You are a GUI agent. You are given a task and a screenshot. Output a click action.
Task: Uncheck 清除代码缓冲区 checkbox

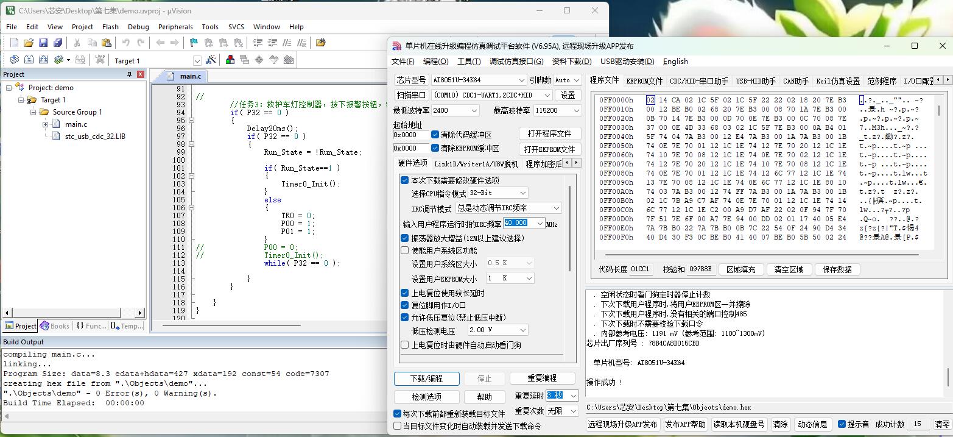[435, 135]
